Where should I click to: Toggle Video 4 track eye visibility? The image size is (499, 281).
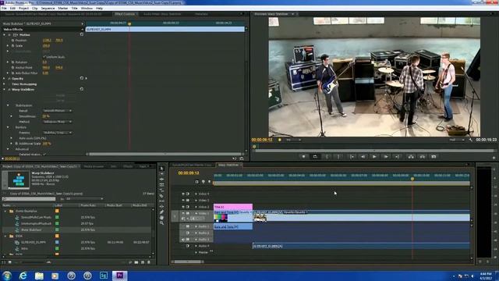coord(183,194)
